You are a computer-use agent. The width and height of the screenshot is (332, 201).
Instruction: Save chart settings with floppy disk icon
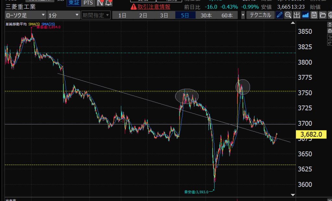point(314,15)
